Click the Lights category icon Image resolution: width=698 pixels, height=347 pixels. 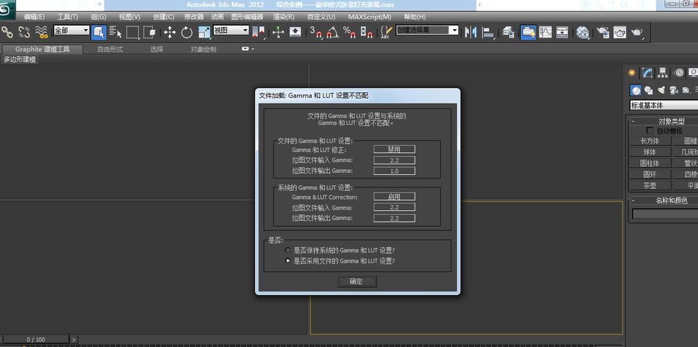click(x=661, y=90)
